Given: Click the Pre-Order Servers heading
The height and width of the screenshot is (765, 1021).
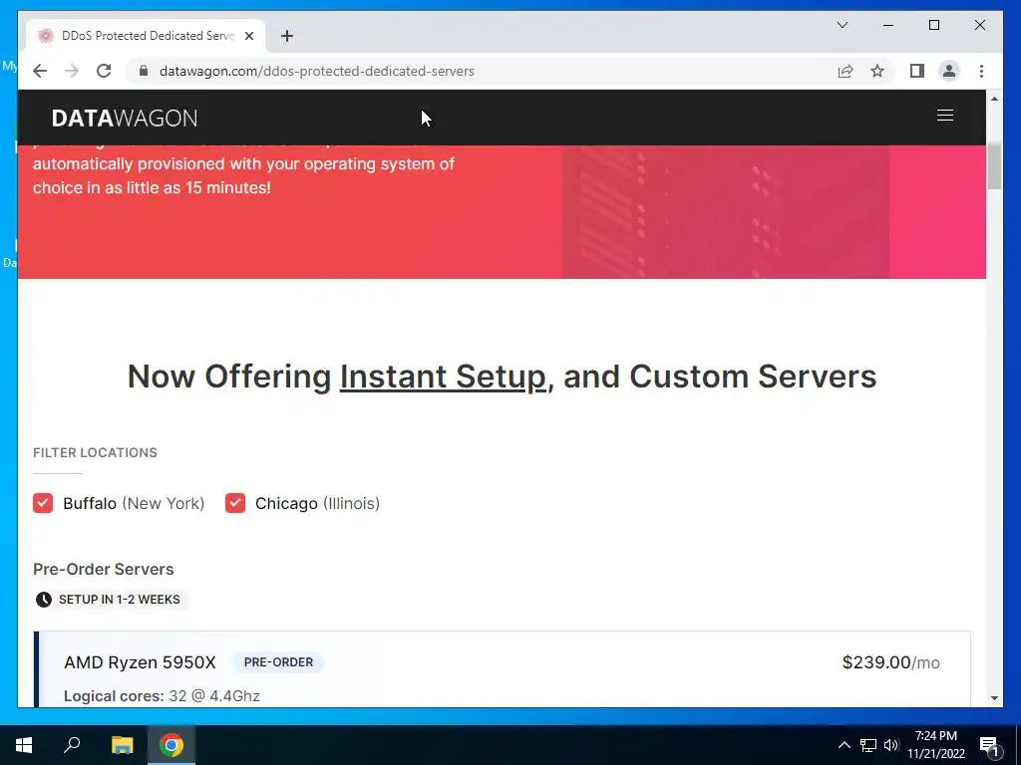Looking at the screenshot, I should coord(104,569).
